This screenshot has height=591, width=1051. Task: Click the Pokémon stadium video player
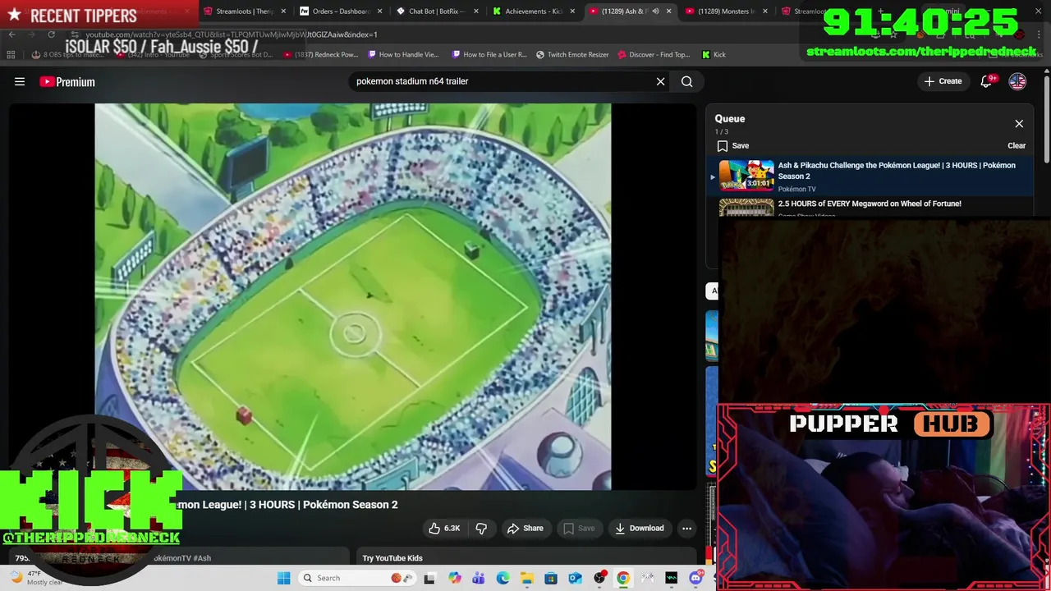[353, 296]
